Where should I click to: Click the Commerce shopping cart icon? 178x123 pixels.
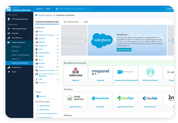point(37,83)
